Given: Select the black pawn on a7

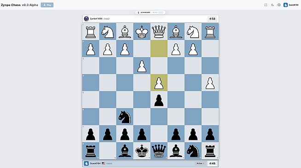Looking at the screenshot, I should point(210,134).
